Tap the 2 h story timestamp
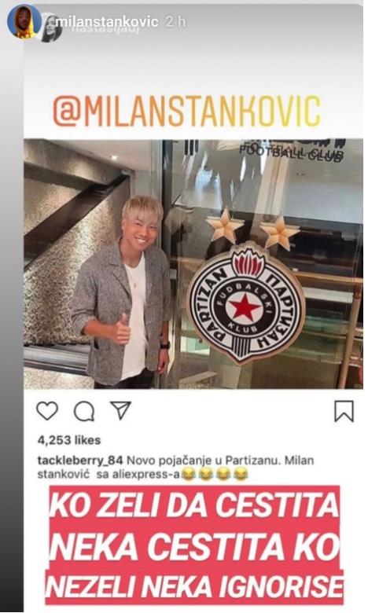The height and width of the screenshot is (613, 368). (x=175, y=22)
